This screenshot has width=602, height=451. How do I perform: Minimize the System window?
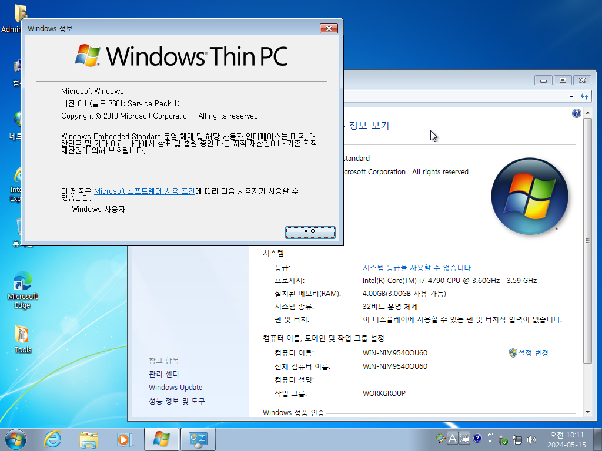click(x=543, y=80)
